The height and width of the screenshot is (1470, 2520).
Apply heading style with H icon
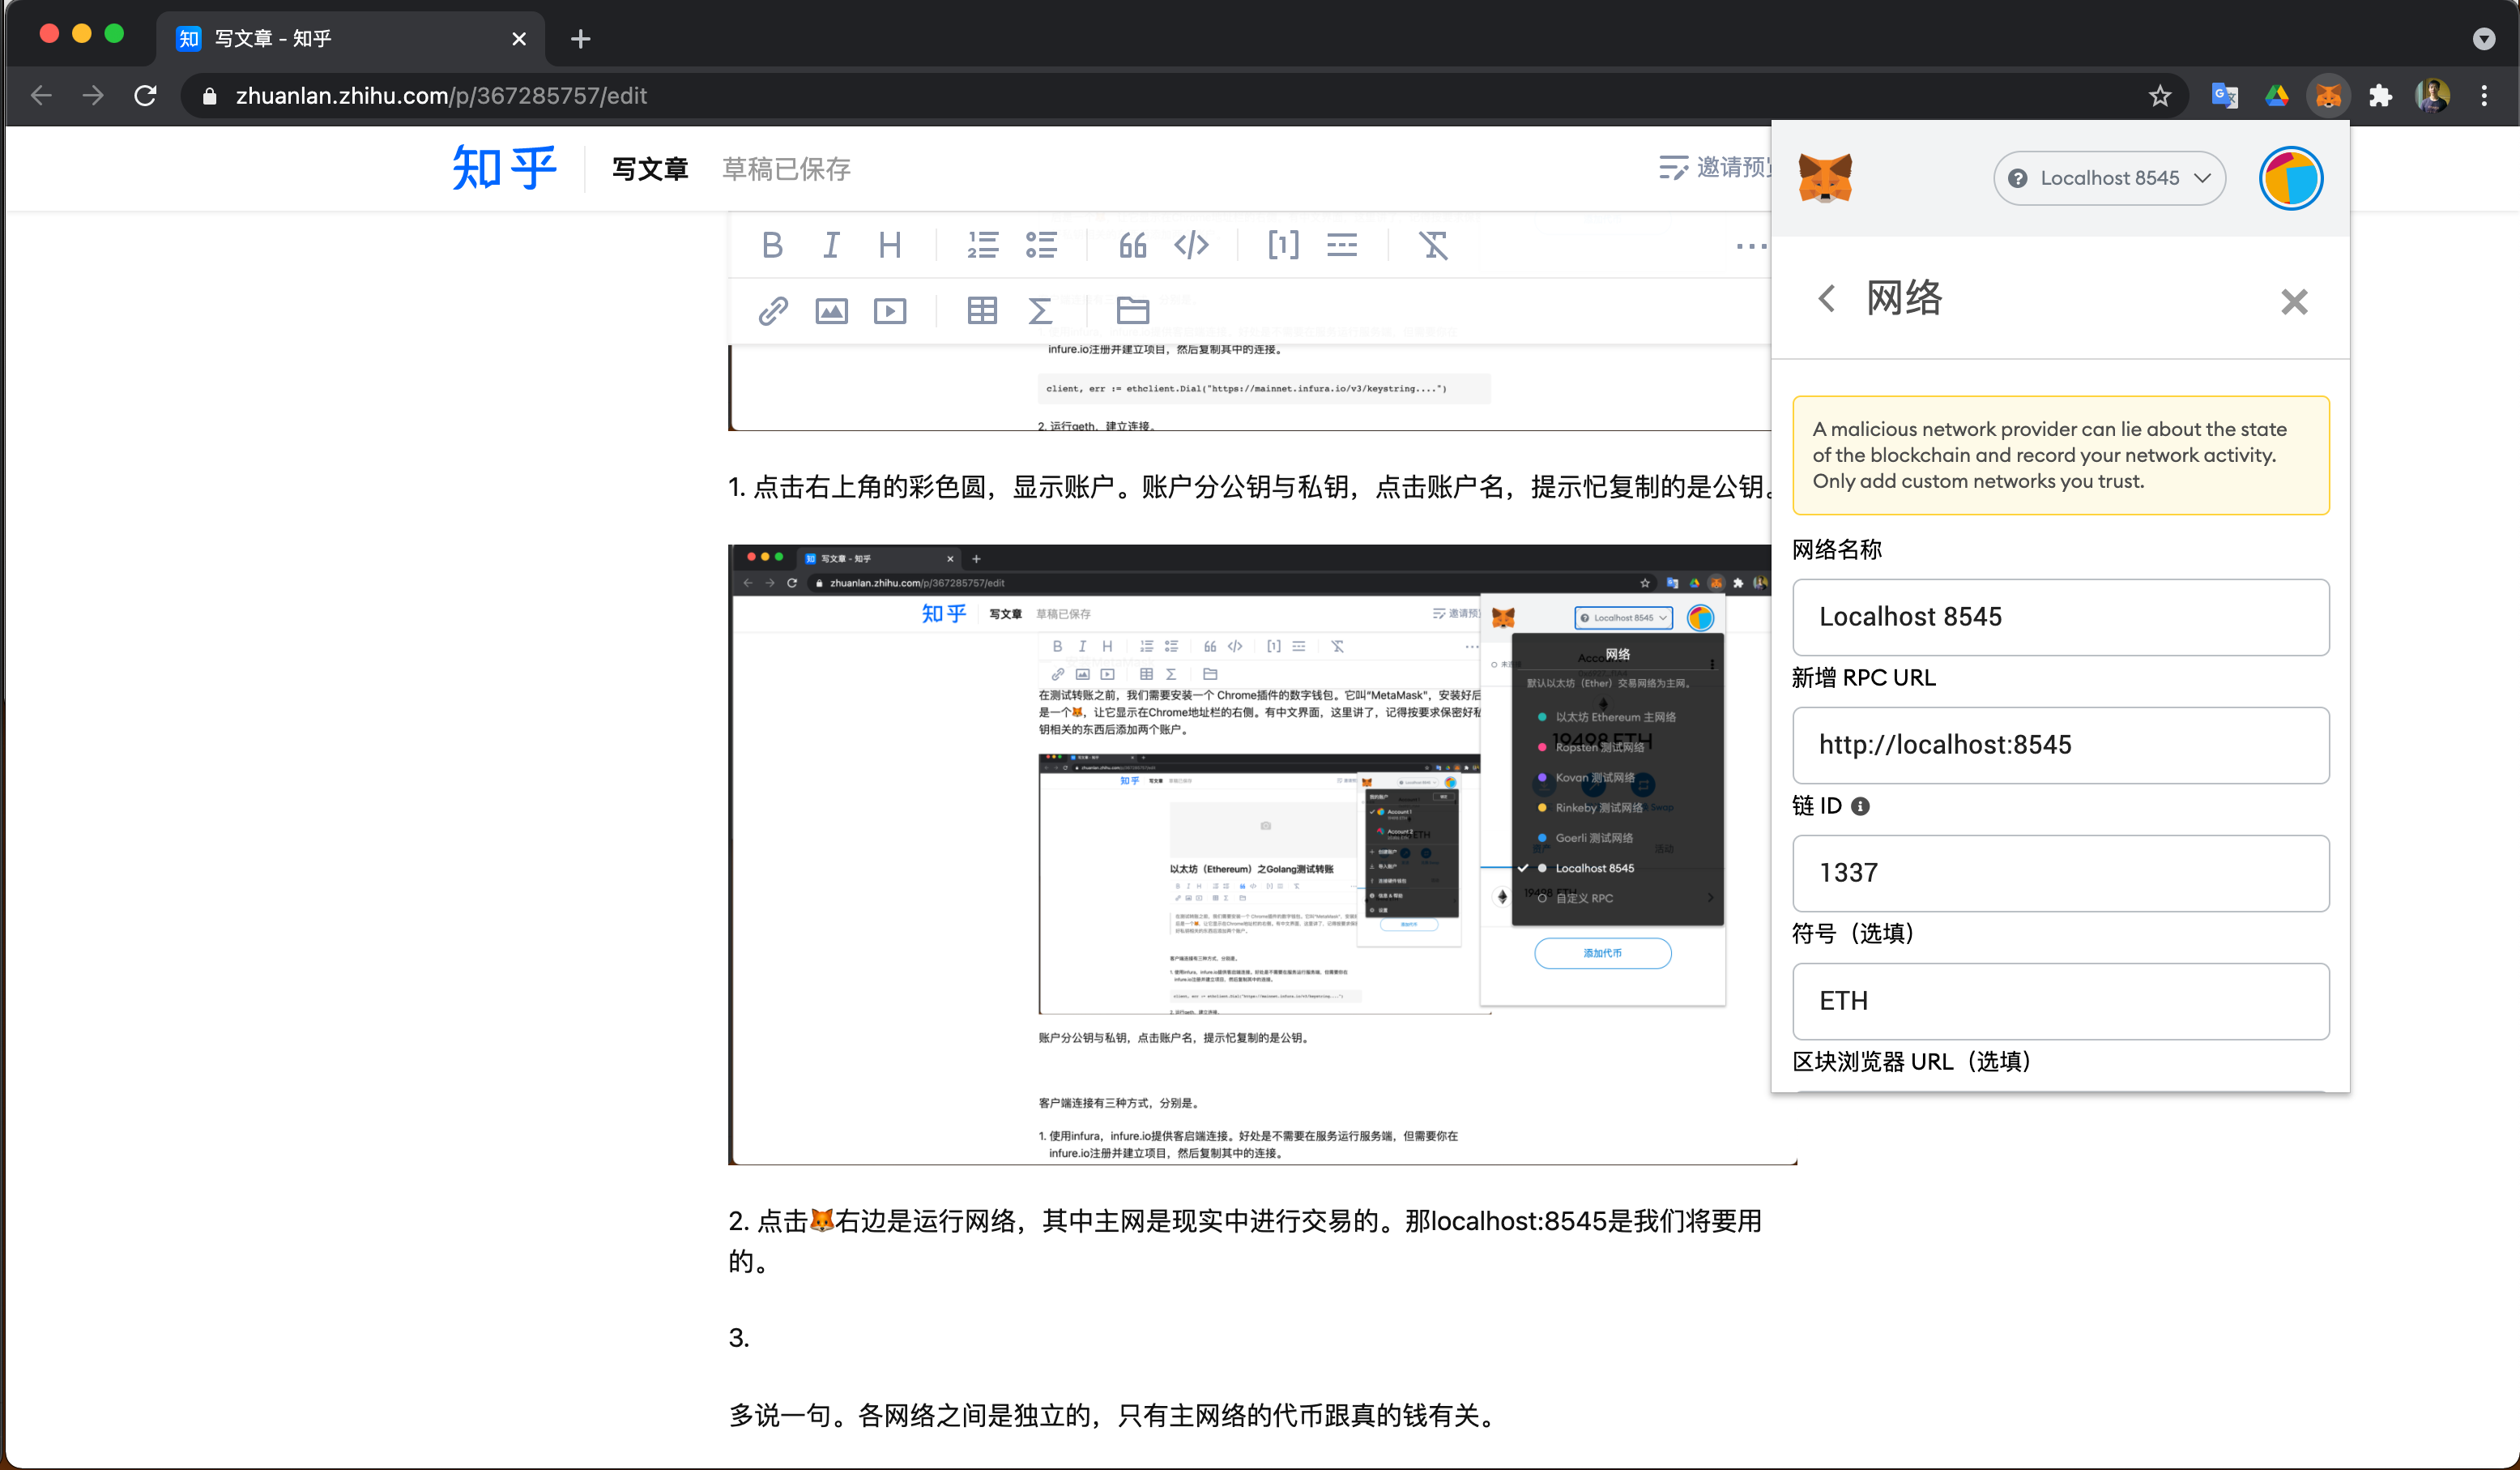click(x=889, y=246)
